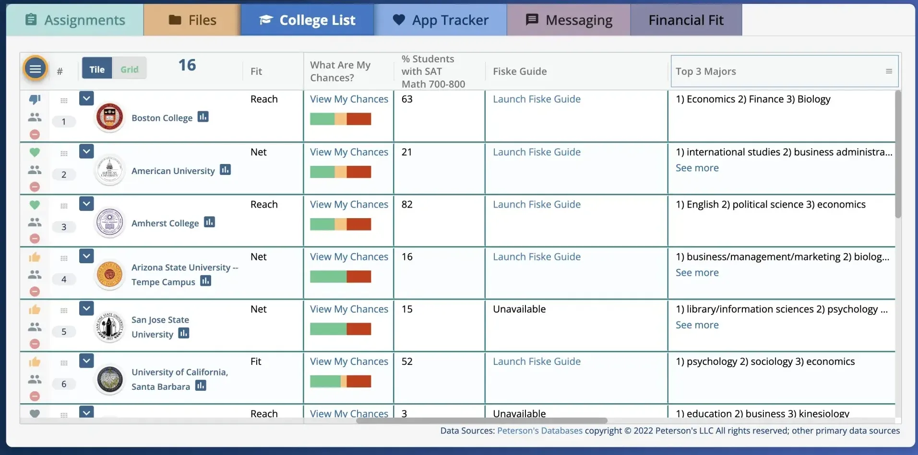Remove UC Santa Barbara with red minus icon
Screen dimensions: 918x455
coord(35,396)
